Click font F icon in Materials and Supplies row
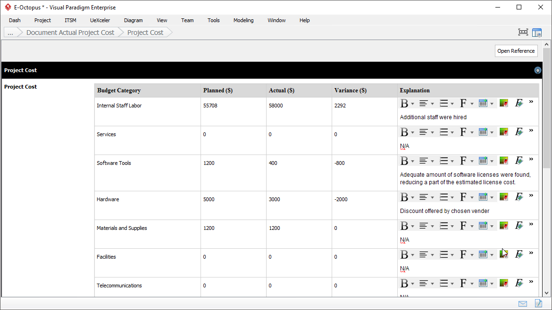Image resolution: width=552 pixels, height=310 pixels. (463, 226)
